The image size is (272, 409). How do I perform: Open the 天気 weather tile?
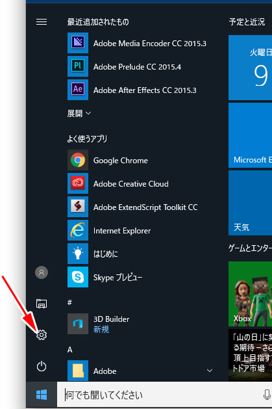(250, 203)
